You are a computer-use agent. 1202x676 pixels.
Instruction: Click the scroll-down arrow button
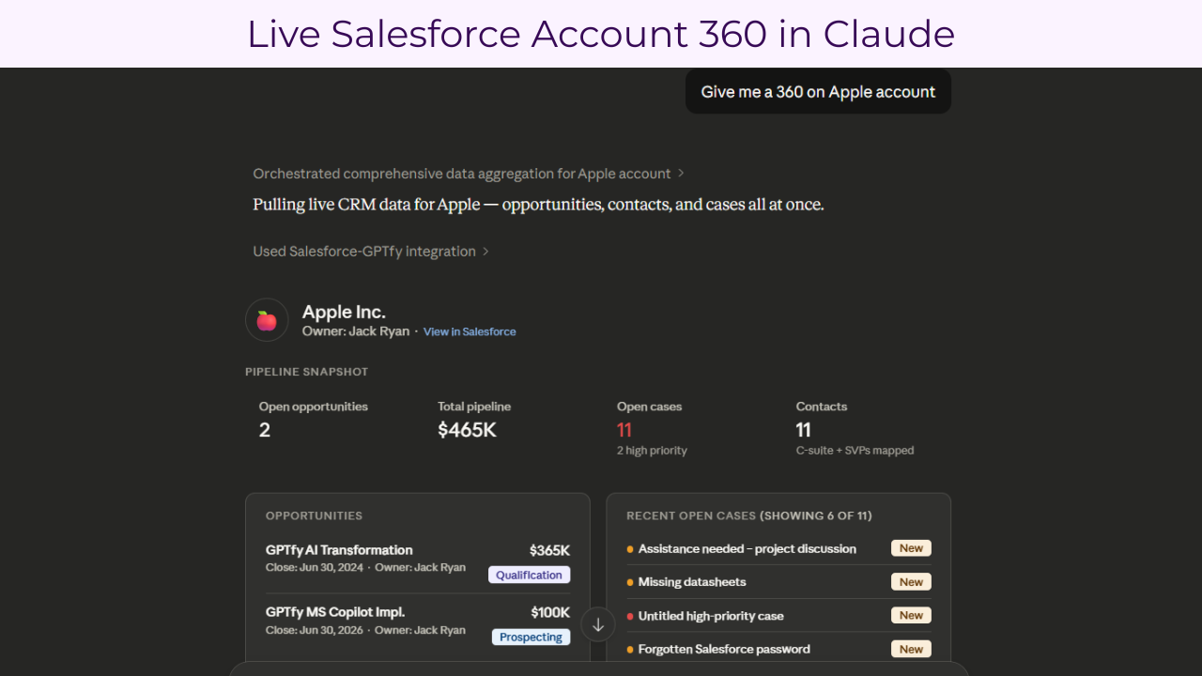(598, 624)
